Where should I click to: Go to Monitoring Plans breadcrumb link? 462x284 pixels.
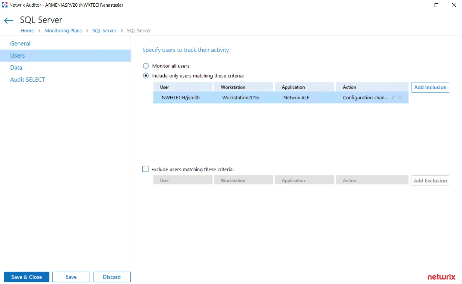(x=63, y=31)
